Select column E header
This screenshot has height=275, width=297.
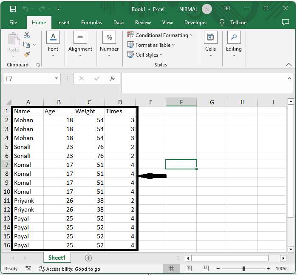[150, 102]
